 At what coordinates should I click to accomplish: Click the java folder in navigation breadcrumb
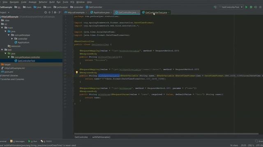[x=37, y=7]
